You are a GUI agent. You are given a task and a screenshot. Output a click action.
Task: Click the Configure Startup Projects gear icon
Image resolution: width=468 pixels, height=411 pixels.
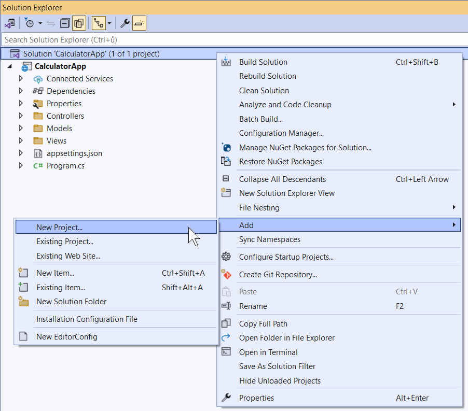tap(226, 257)
